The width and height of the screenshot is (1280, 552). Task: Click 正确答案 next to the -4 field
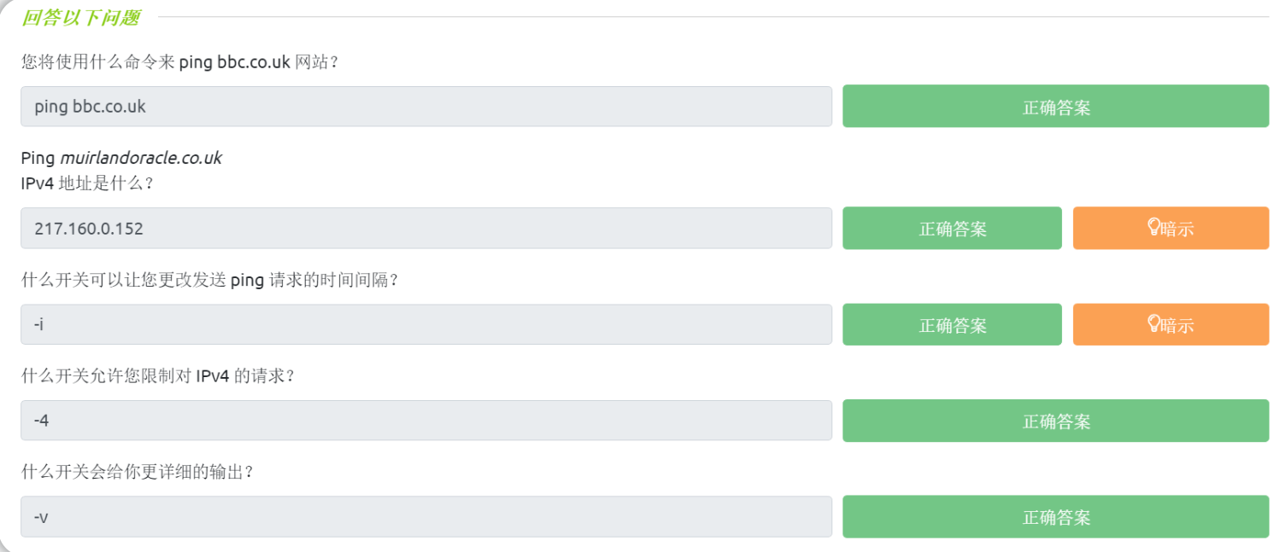(1055, 421)
